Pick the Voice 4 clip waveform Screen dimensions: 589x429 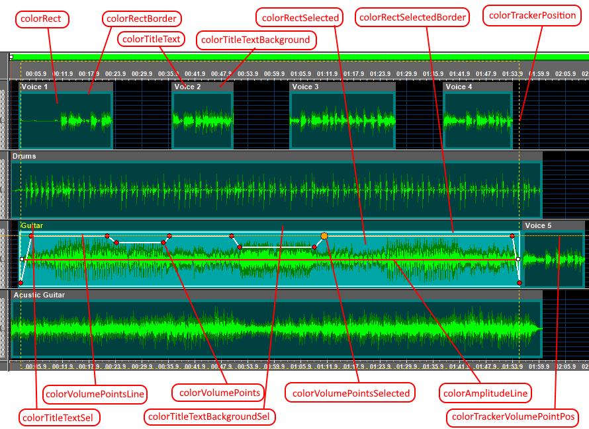pos(478,120)
